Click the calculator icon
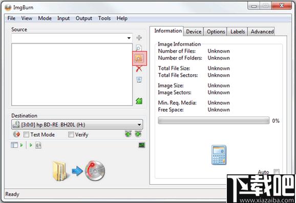 (219, 155)
